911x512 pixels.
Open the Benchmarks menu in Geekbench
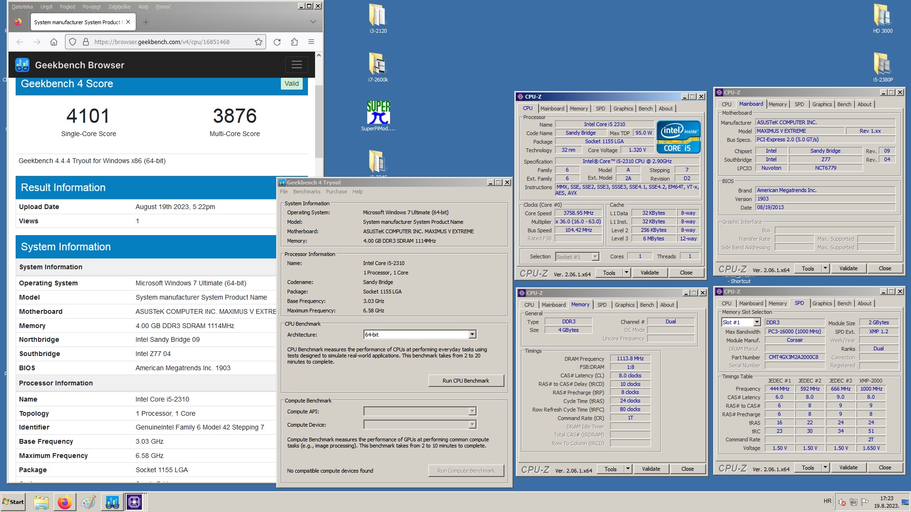307,192
